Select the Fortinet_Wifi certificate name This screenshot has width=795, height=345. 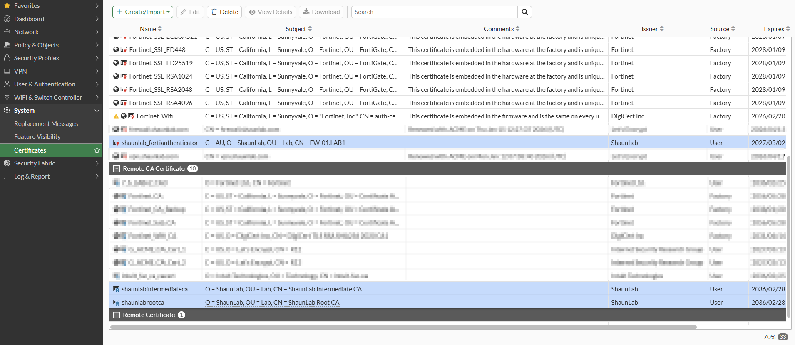coord(154,116)
